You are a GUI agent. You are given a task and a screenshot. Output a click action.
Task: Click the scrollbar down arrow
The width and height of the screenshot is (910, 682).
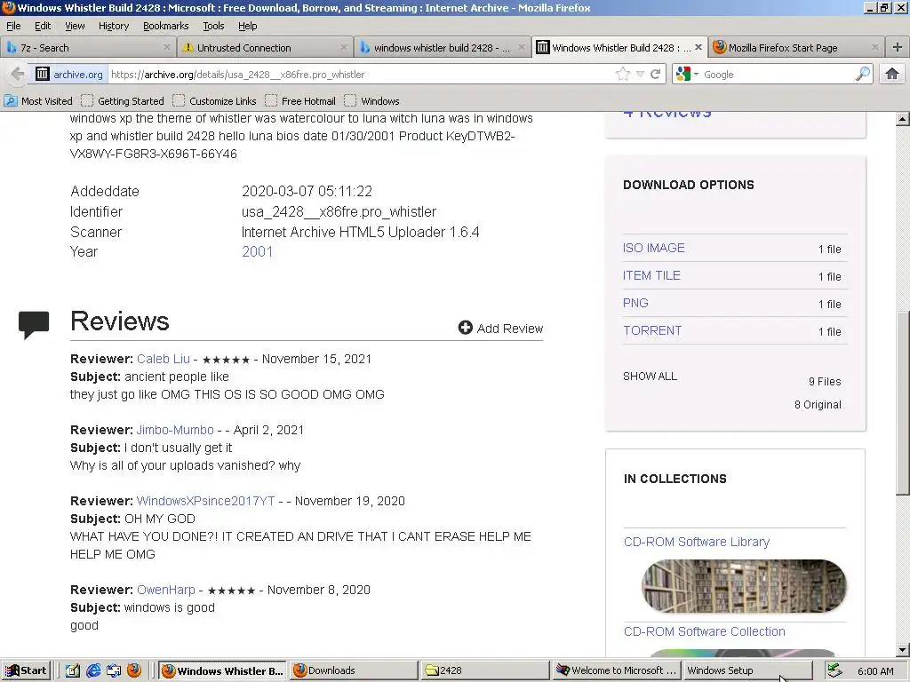click(903, 650)
